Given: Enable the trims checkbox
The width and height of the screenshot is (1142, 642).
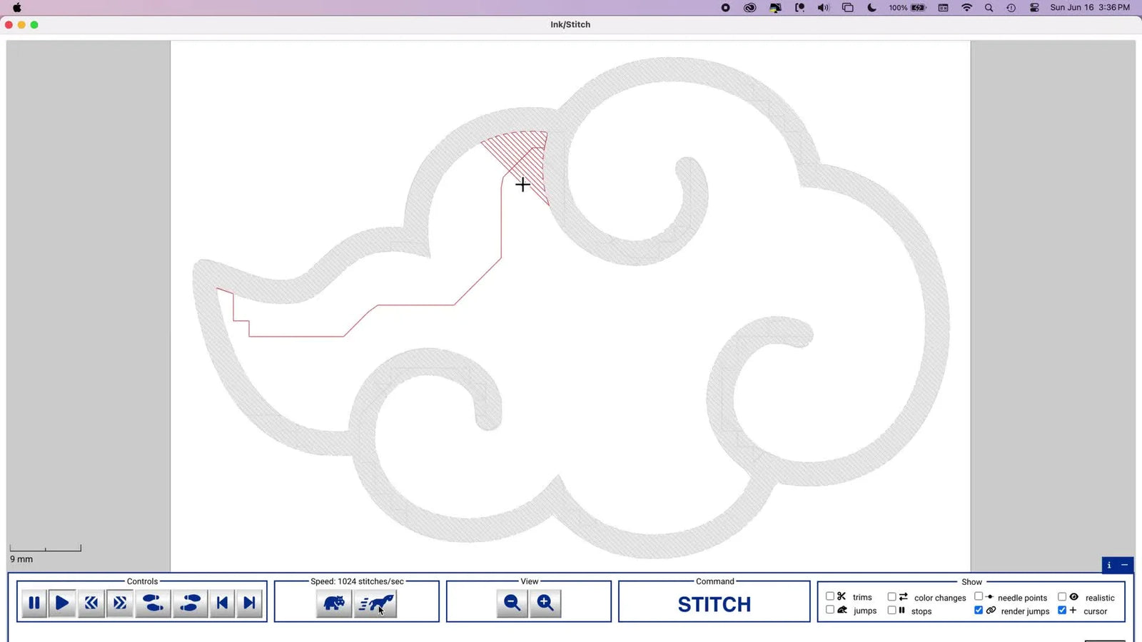Looking at the screenshot, I should [x=830, y=596].
